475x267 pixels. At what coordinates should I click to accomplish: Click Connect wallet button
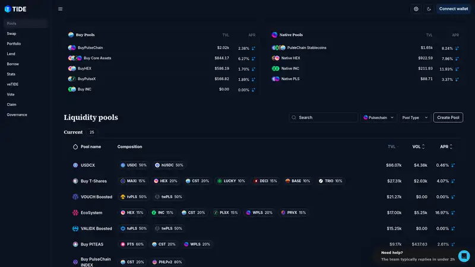tap(454, 9)
